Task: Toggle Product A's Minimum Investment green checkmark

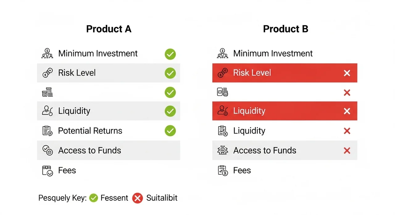Action: coord(170,54)
